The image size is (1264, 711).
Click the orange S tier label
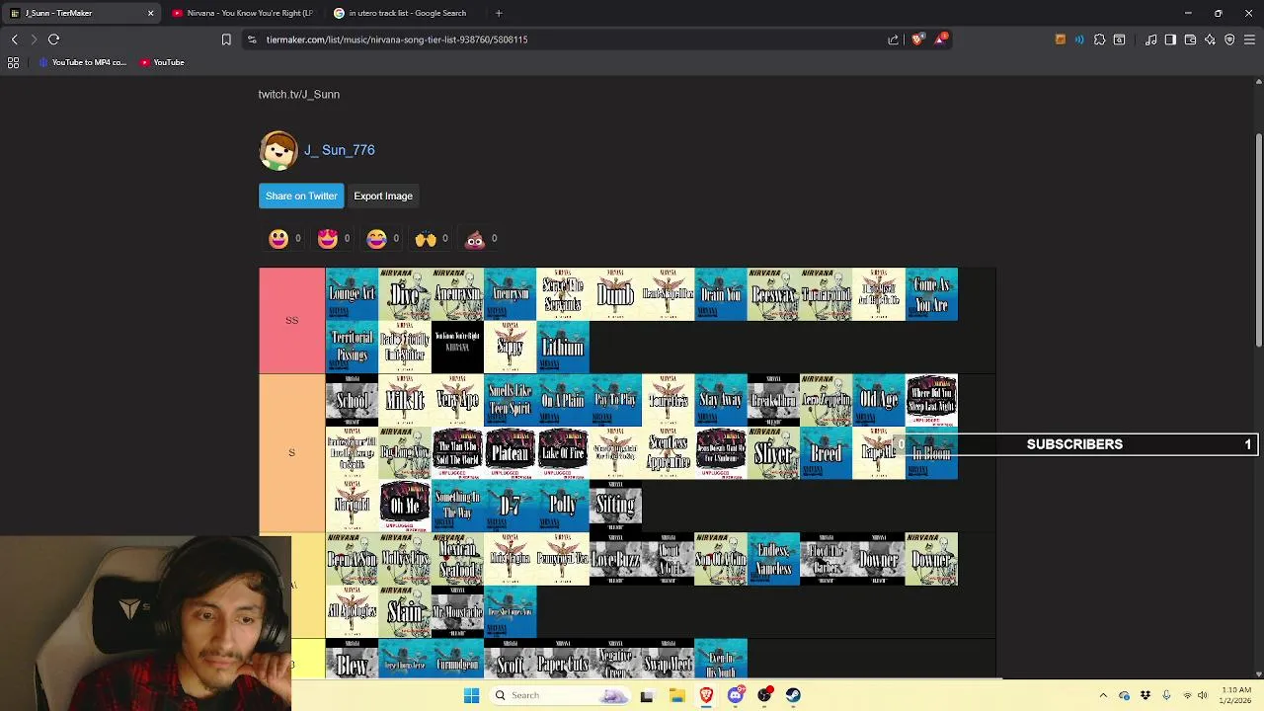(291, 452)
